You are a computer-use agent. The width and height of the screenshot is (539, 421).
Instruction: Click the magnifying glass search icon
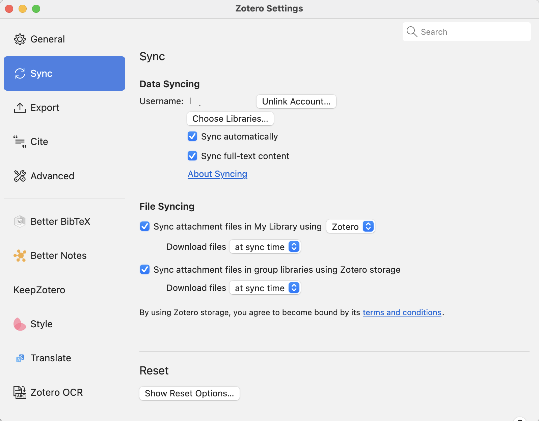click(x=412, y=32)
